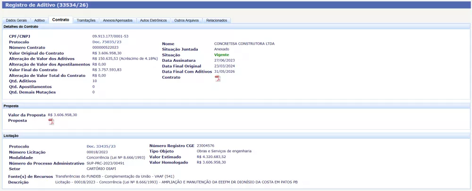This screenshot has height=191, width=472.
Task: Go to the Tramitações tab
Action: pos(86,20)
